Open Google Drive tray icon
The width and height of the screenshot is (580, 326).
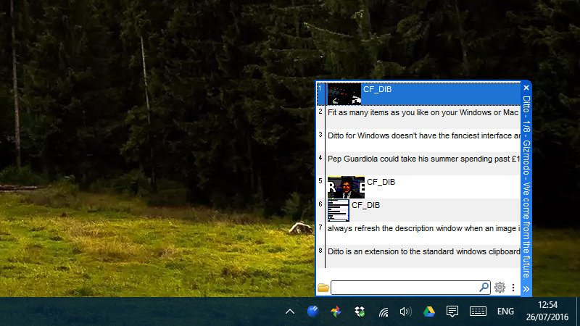click(x=429, y=312)
